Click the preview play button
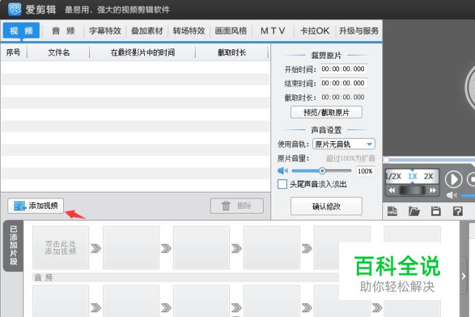 click(454, 179)
